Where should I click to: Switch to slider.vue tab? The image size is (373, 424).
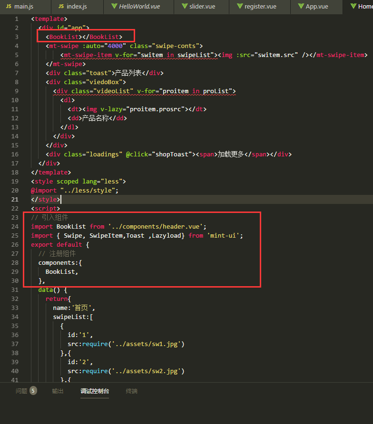[202, 7]
